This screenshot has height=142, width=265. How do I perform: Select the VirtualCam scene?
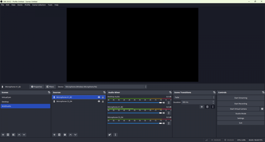point(26,97)
